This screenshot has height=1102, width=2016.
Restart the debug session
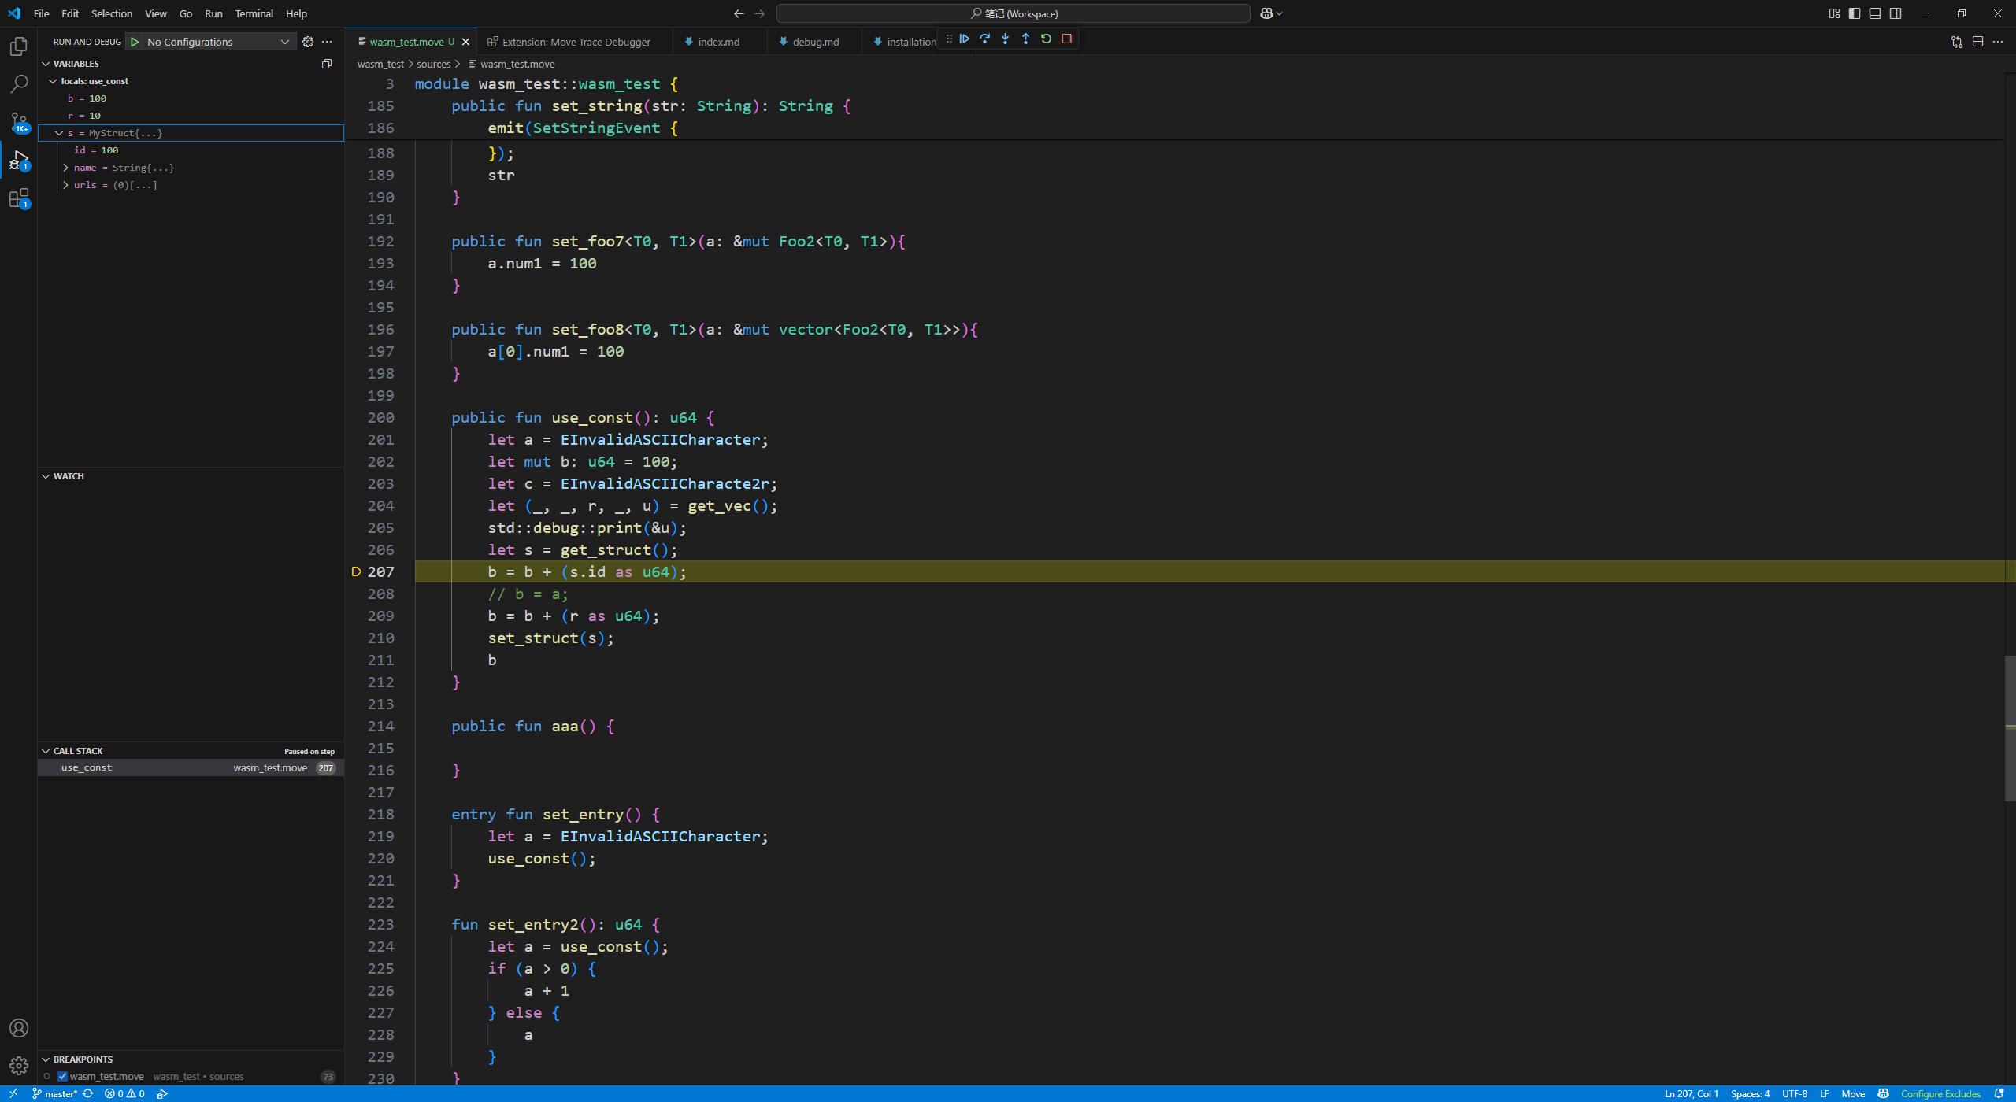click(x=1046, y=39)
